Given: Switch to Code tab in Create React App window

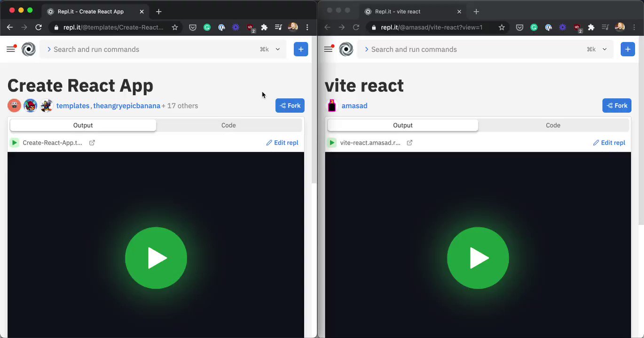Looking at the screenshot, I should 228,125.
